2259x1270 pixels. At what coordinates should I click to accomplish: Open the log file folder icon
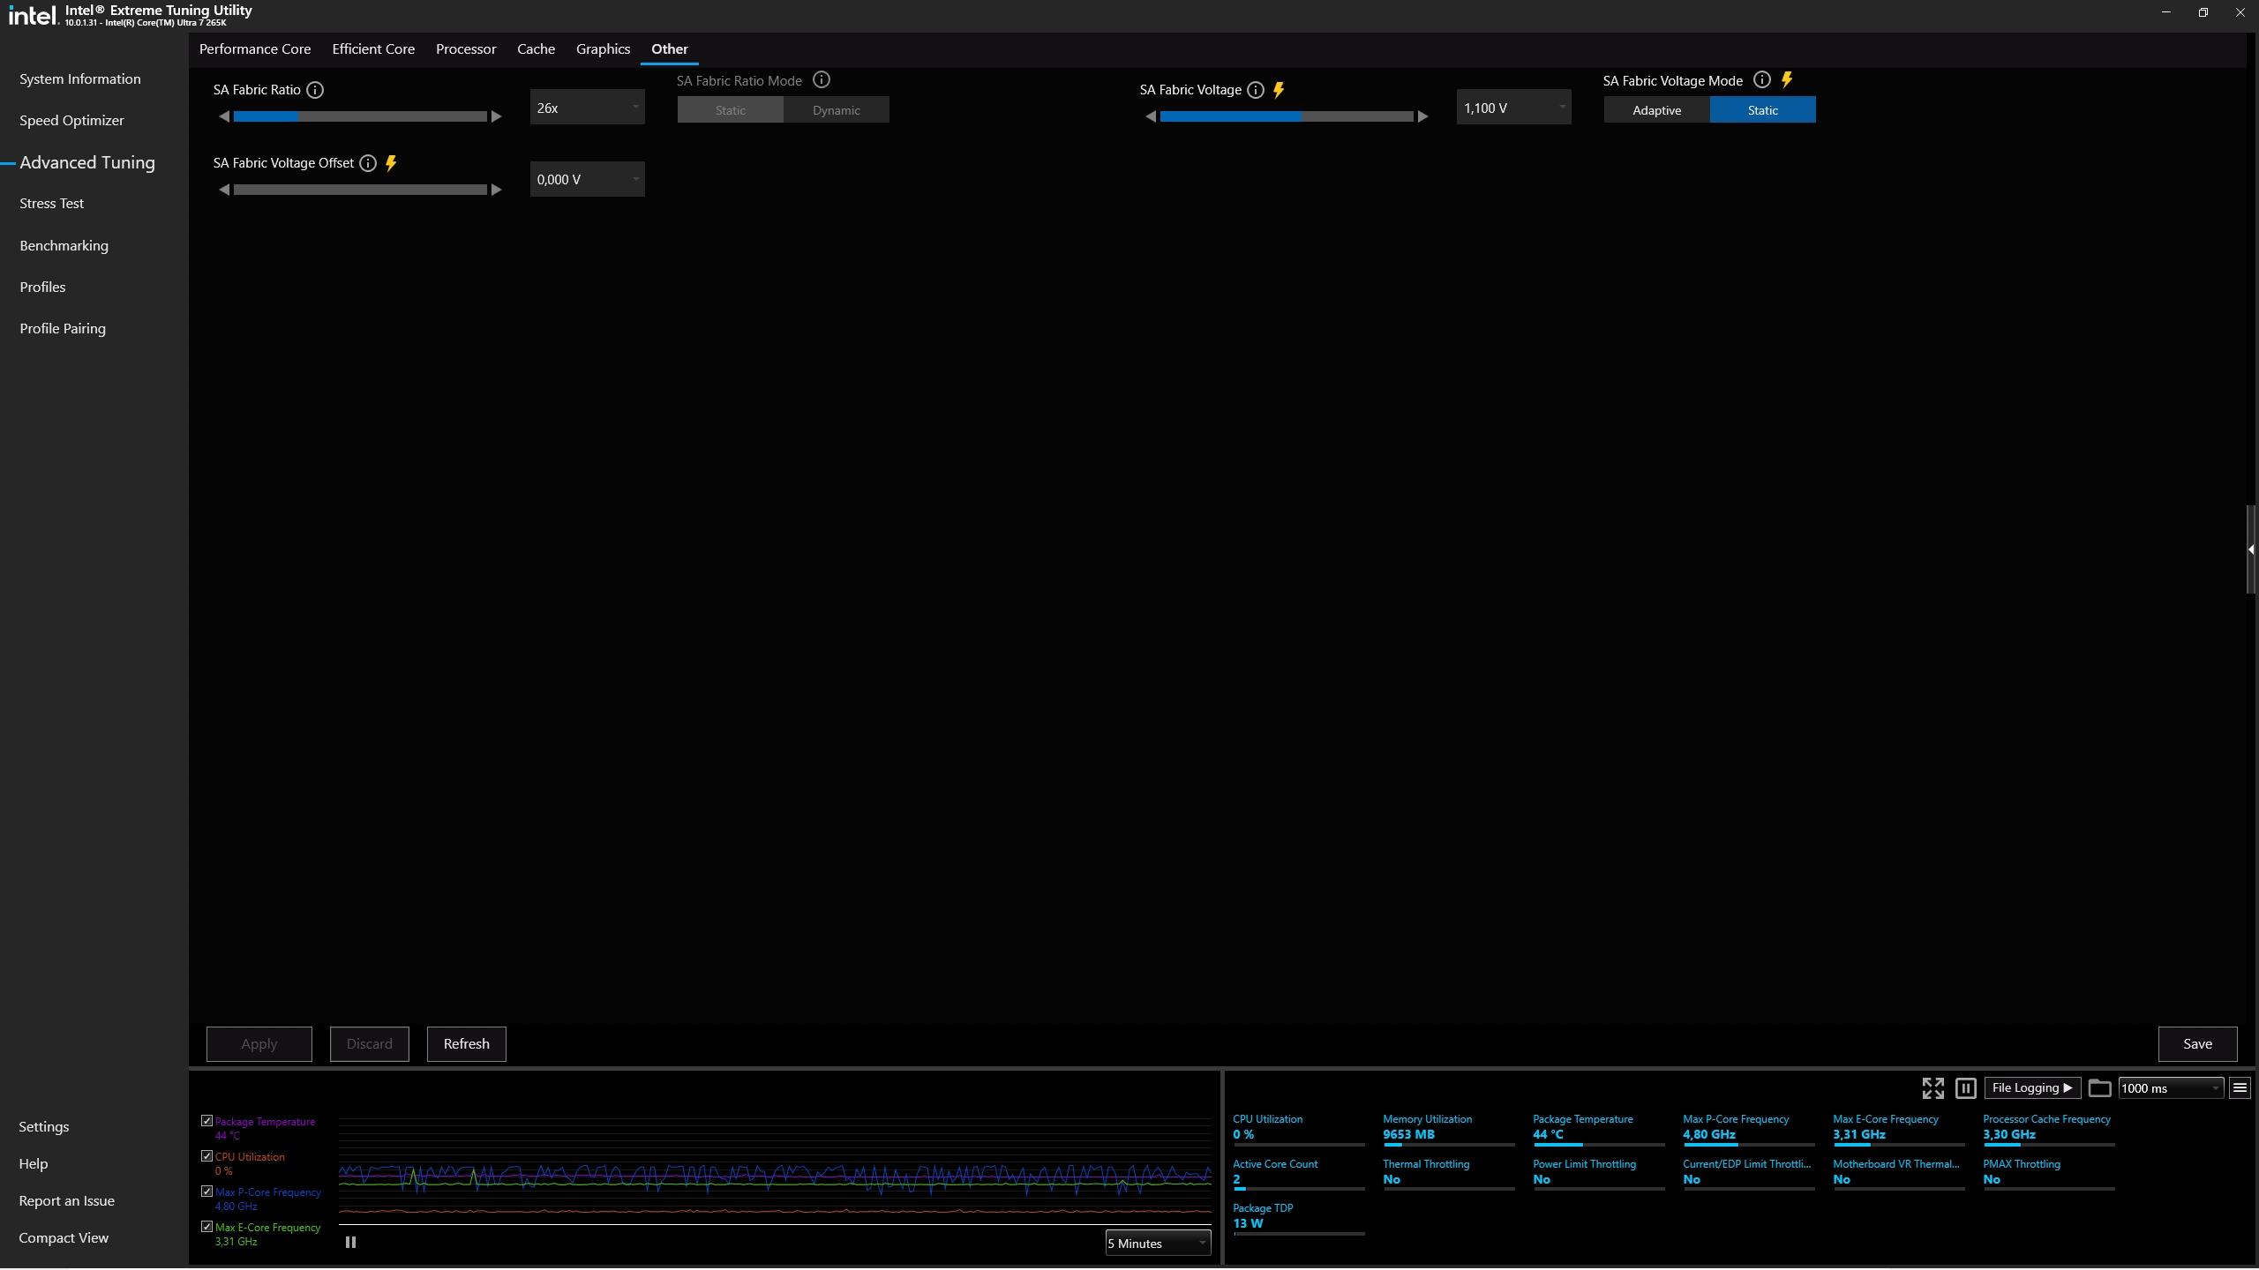(x=2099, y=1088)
